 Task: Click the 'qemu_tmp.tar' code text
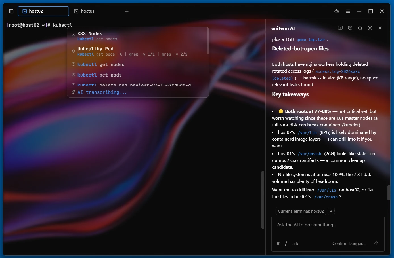(x=311, y=40)
